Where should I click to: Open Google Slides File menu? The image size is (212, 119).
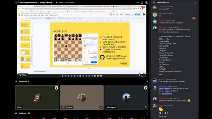(22, 16)
